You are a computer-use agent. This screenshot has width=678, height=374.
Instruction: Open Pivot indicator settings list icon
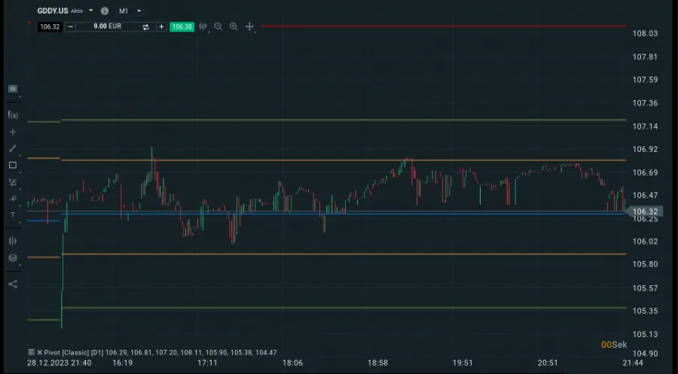31,352
